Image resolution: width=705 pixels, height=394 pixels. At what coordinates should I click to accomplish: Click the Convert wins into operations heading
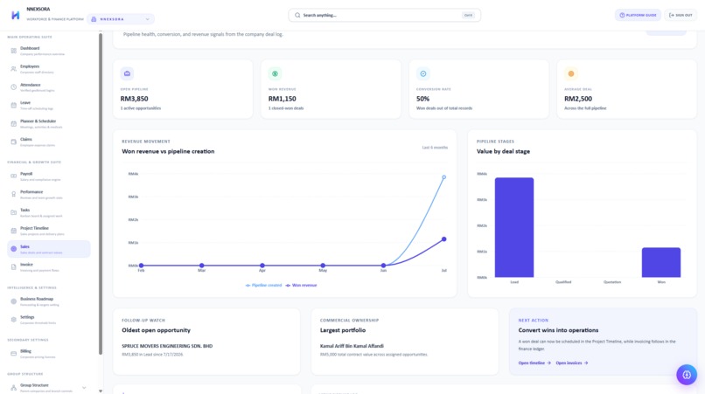click(558, 330)
